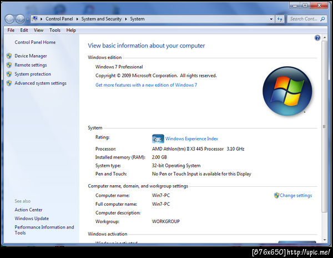
Task: Select 32-bit Operating System text
Action: pos(176,166)
